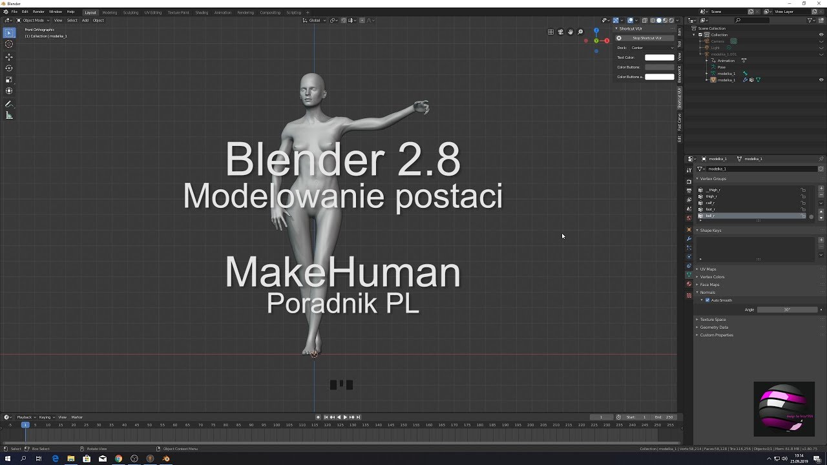Select the Measure tool

(9, 116)
